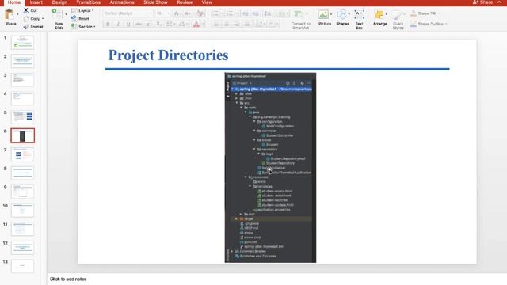Viewport: 507px width, 285px height.
Task: Click the Paste clipboard icon
Action: tap(10, 15)
